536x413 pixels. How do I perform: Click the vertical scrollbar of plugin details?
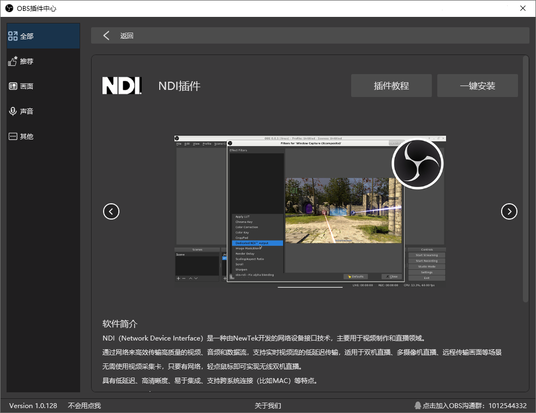click(x=526, y=179)
